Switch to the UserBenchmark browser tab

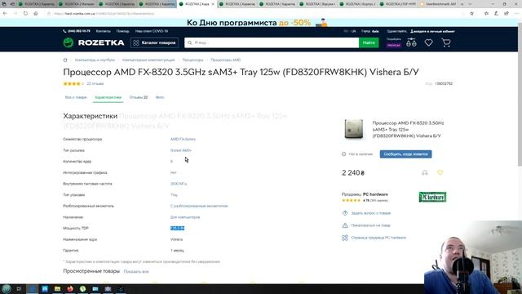pyautogui.click(x=438, y=4)
